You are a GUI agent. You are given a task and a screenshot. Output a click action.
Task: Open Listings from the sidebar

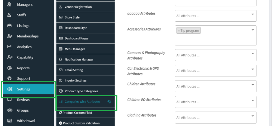[x=28, y=26]
